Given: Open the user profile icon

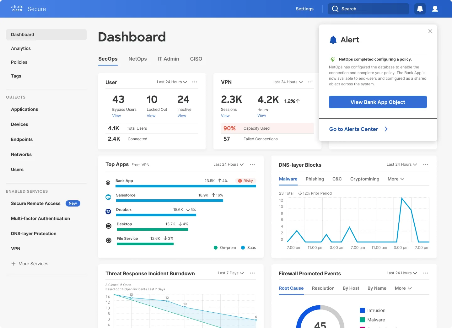Looking at the screenshot, I should pyautogui.click(x=435, y=9).
